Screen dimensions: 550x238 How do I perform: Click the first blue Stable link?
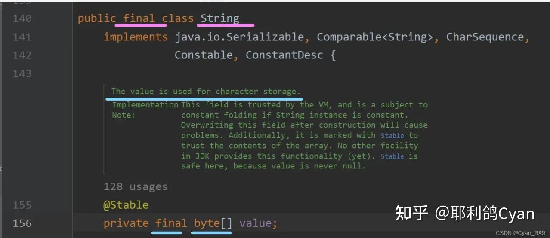coord(392,135)
